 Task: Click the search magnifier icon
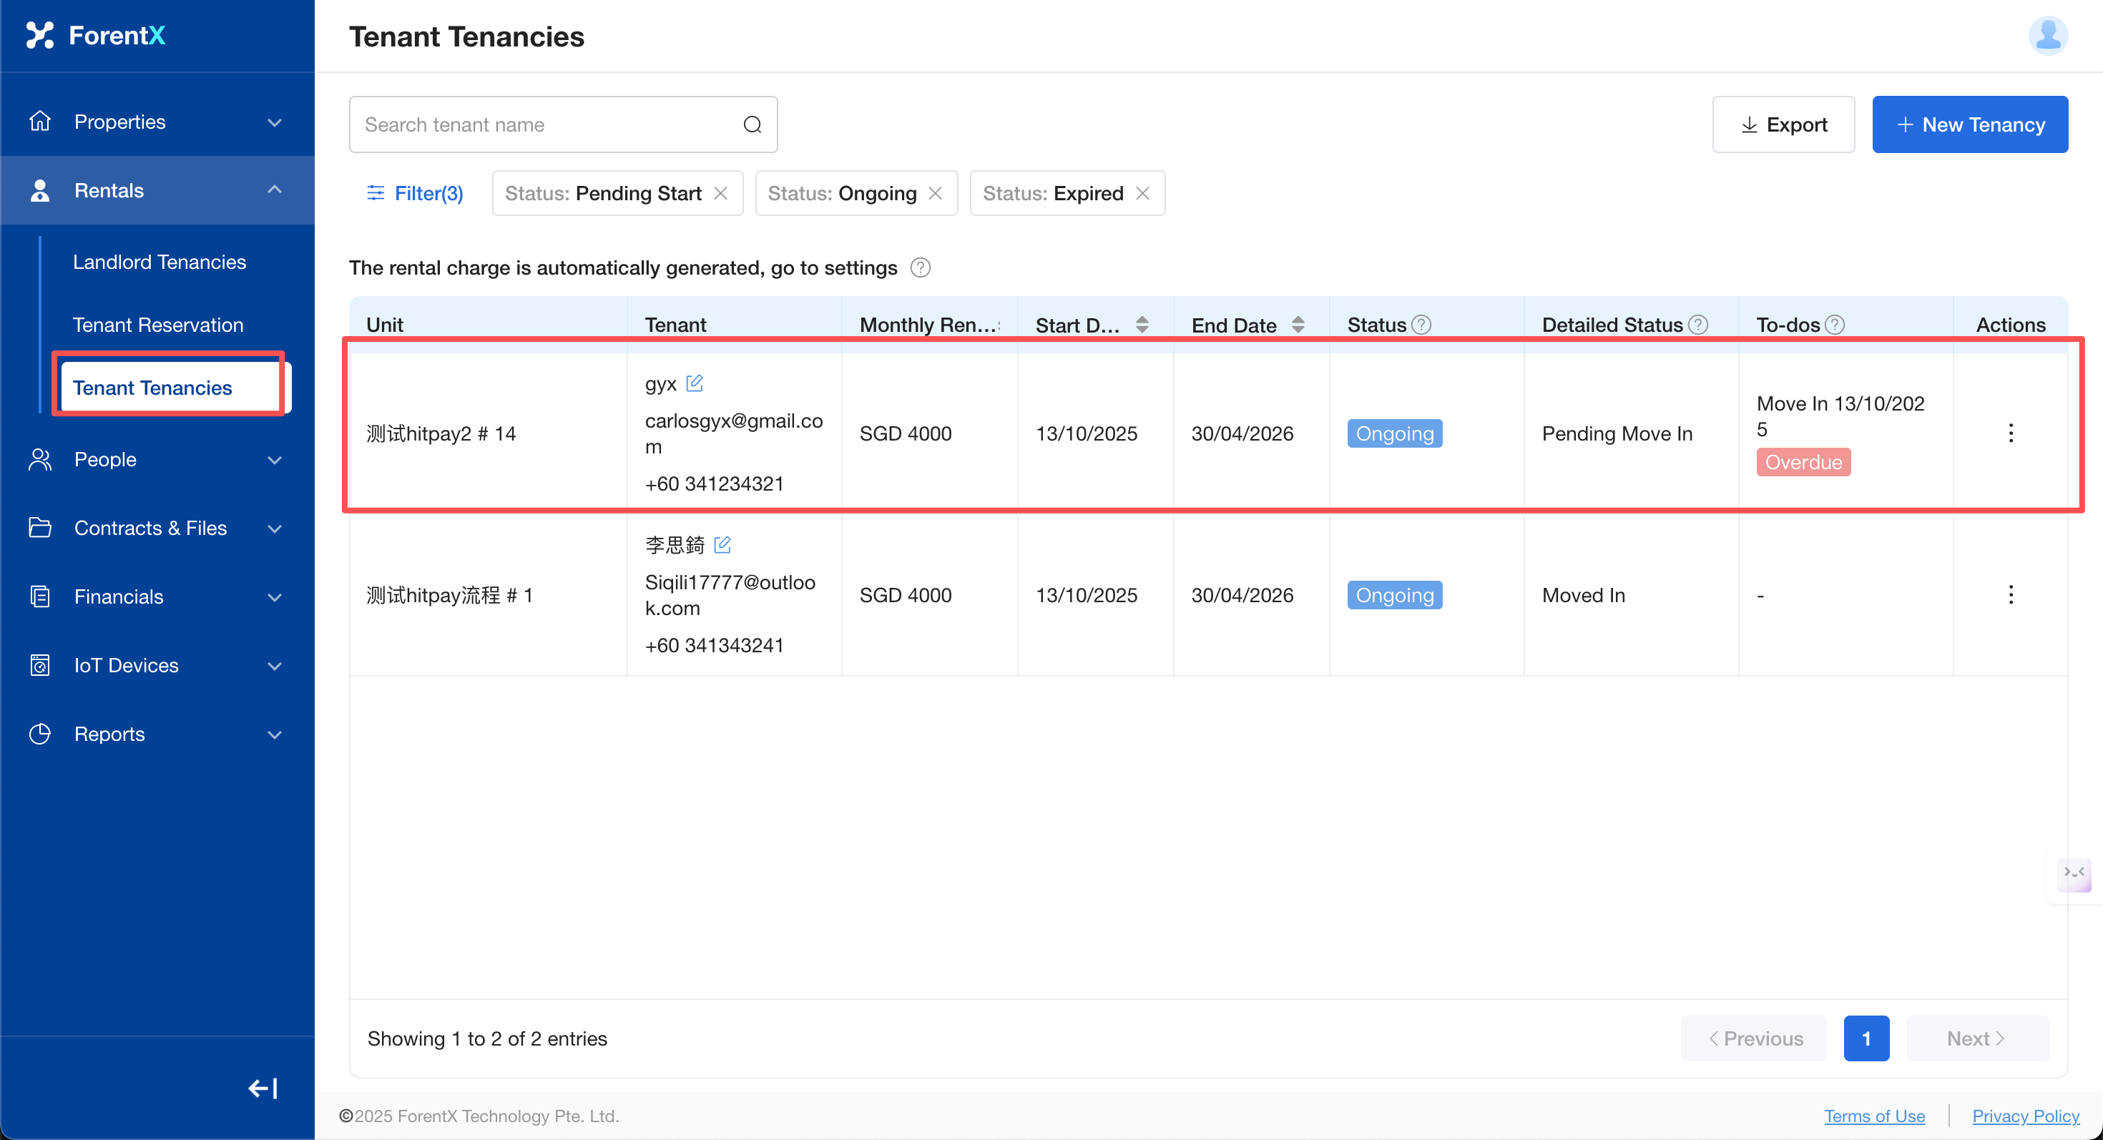pos(752,125)
